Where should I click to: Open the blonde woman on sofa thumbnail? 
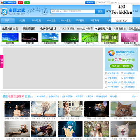(17, 129)
